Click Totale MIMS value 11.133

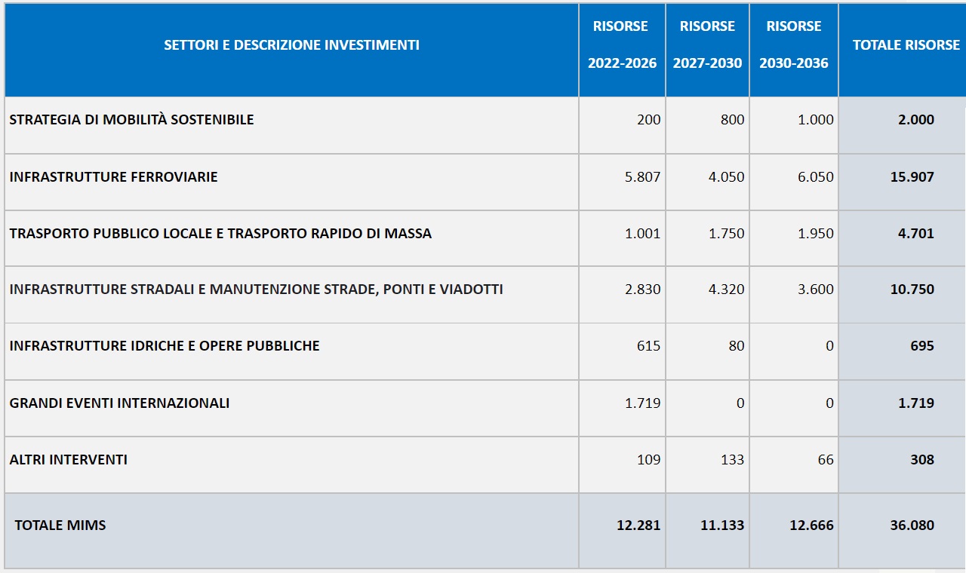[722, 526]
